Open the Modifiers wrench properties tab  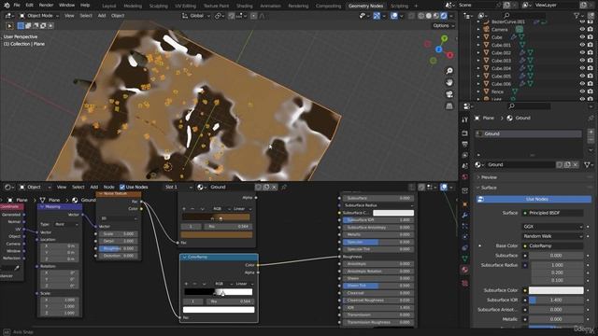(x=464, y=216)
